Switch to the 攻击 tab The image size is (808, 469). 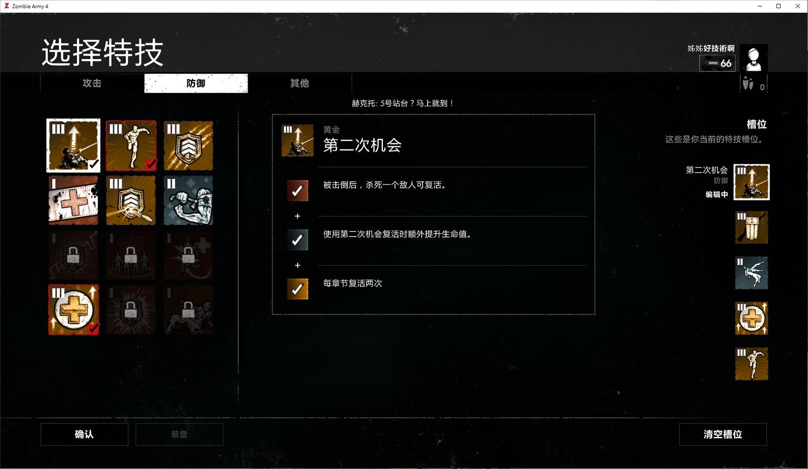tap(92, 83)
